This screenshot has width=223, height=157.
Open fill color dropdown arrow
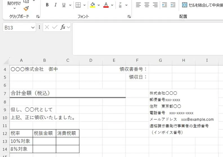[x=99, y=5]
